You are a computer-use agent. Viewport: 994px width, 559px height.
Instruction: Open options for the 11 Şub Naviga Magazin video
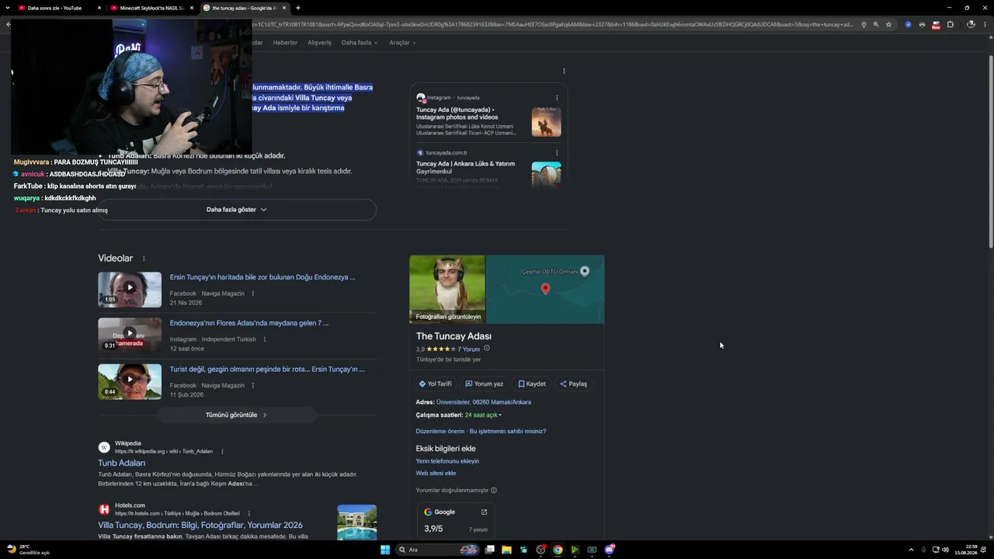(253, 385)
